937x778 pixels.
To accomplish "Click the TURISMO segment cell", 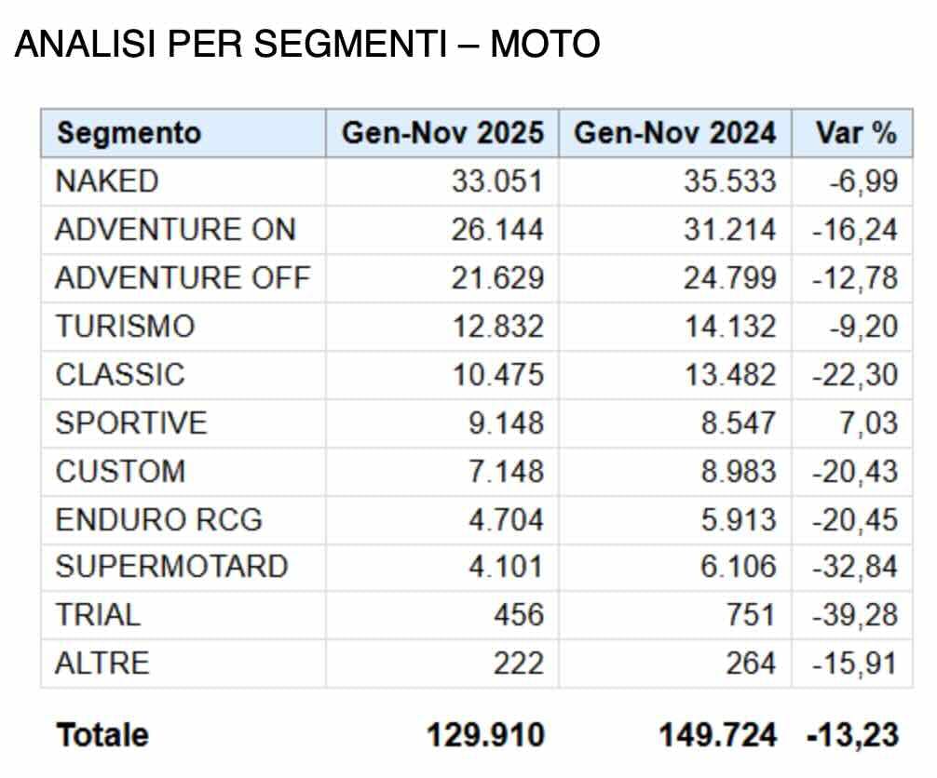I will (x=125, y=327).
